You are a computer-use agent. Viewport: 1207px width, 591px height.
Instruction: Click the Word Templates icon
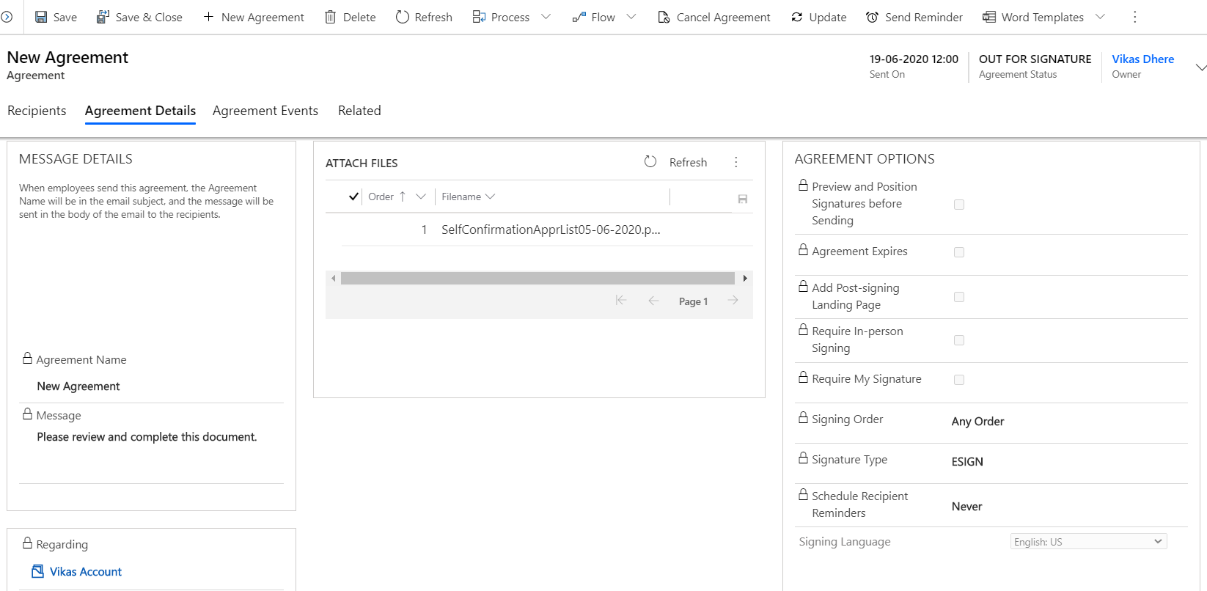click(x=989, y=17)
